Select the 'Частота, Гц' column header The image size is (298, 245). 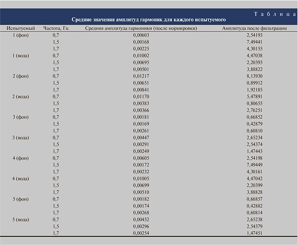click(56, 29)
